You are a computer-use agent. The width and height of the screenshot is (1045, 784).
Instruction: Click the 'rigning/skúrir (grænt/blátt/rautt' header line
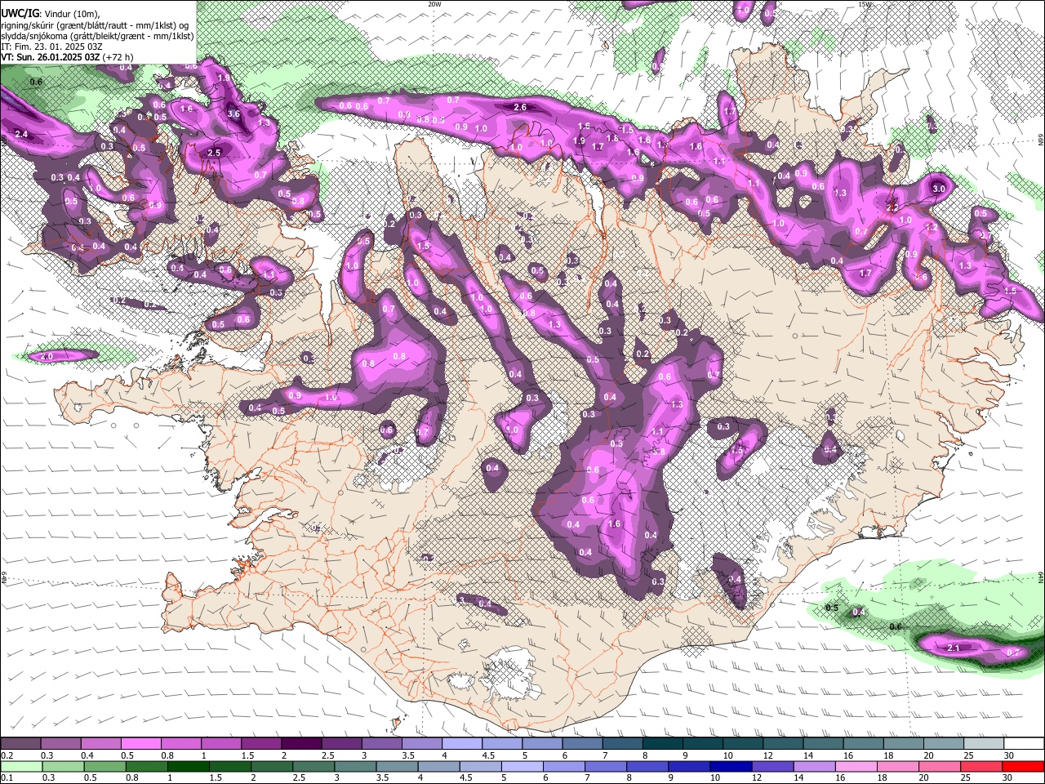96,25
